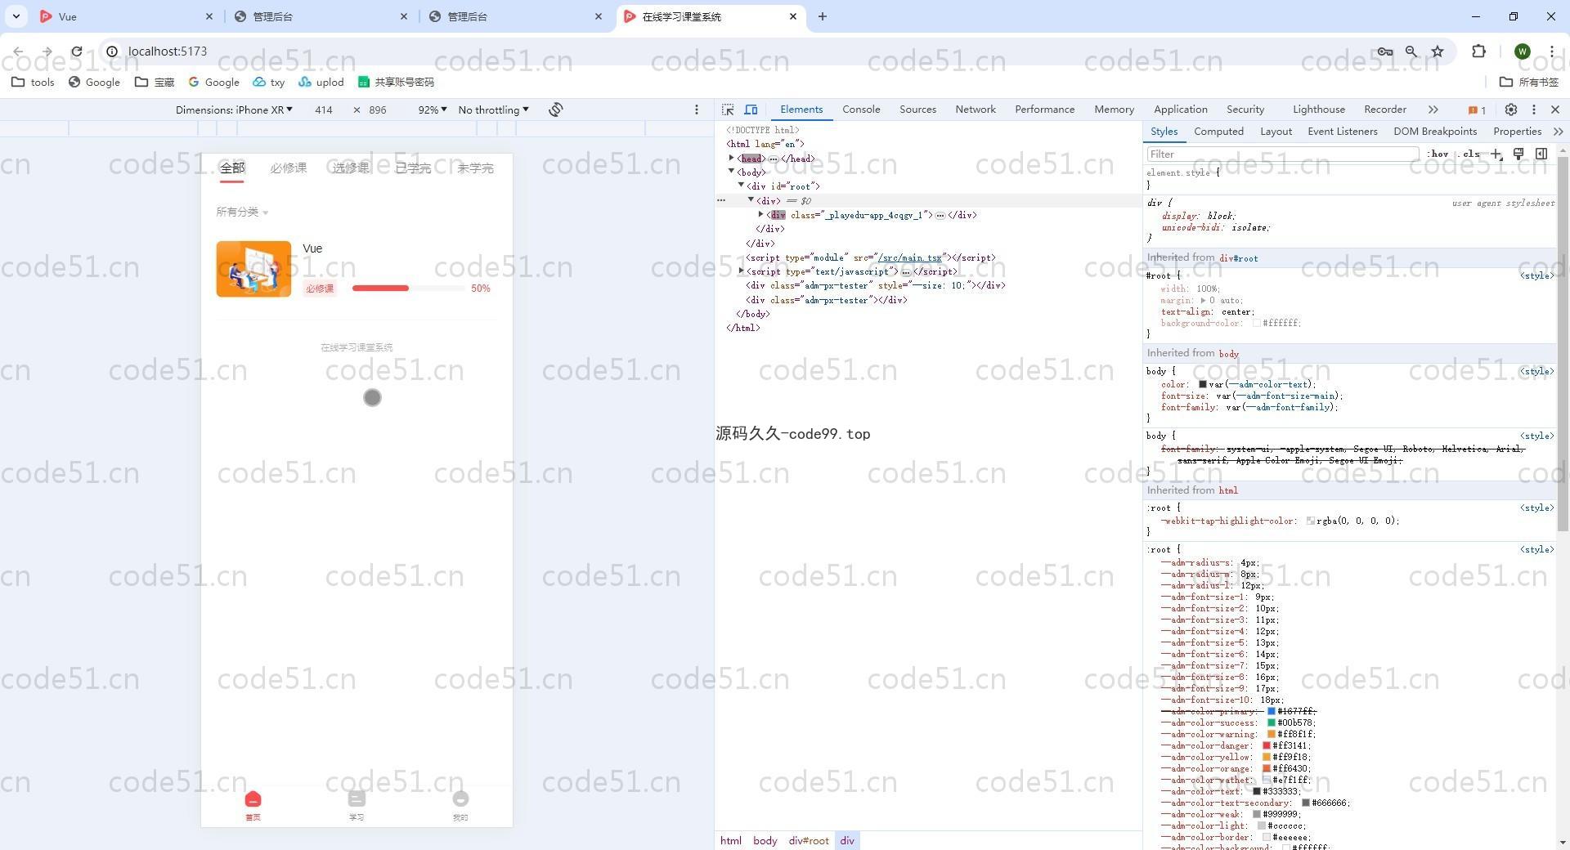Open the Vue course thumbnail

click(253, 269)
